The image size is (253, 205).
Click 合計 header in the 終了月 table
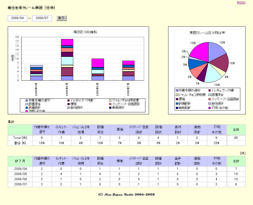pos(236,161)
